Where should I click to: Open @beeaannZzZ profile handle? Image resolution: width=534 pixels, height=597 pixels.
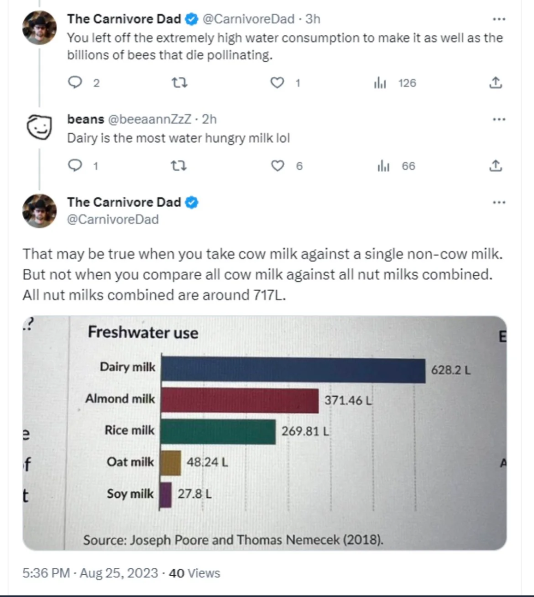click(x=149, y=119)
